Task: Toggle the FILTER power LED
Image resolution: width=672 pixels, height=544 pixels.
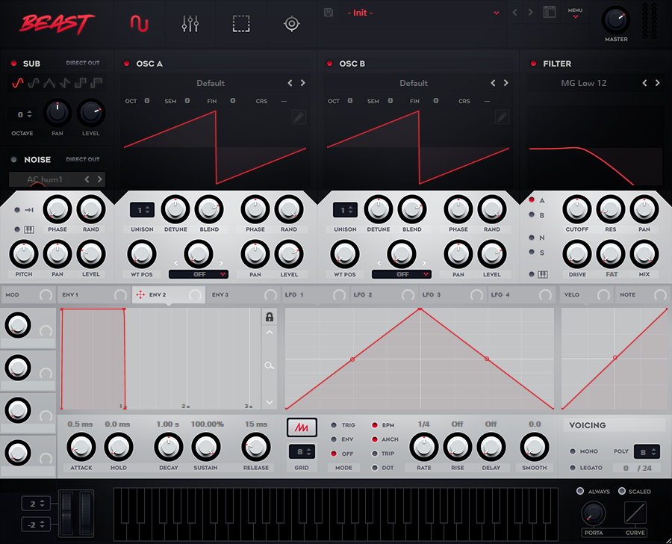Action: [534, 64]
